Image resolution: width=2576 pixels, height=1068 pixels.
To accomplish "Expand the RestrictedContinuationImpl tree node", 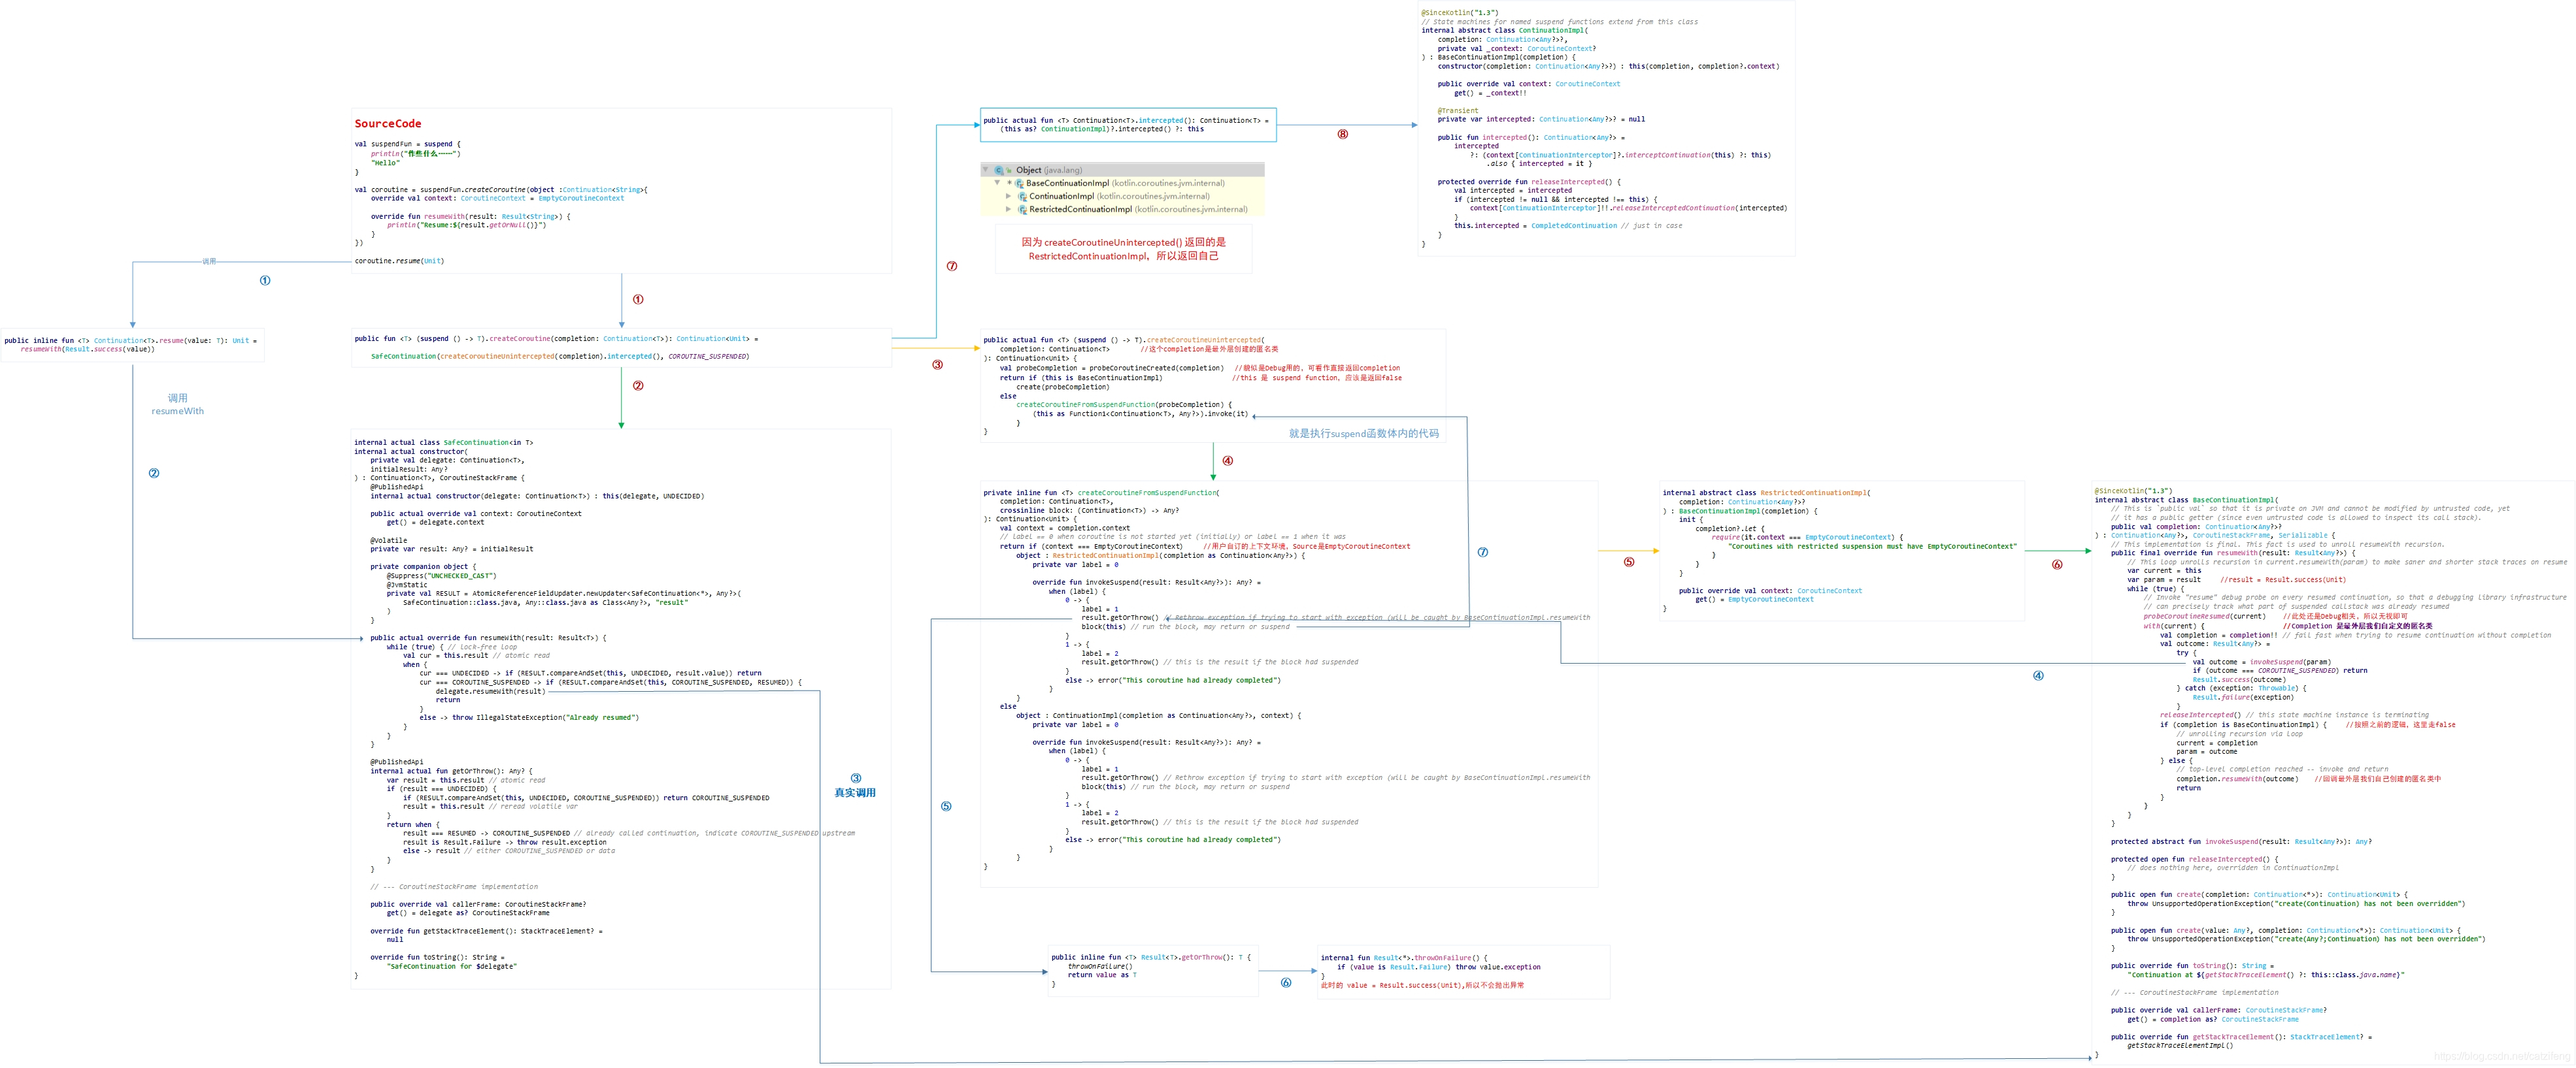I will click(x=1008, y=209).
